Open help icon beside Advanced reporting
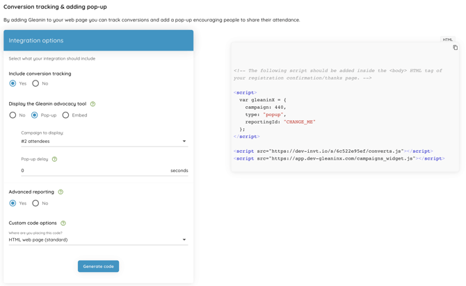This screenshot has width=466, height=286. point(61,192)
